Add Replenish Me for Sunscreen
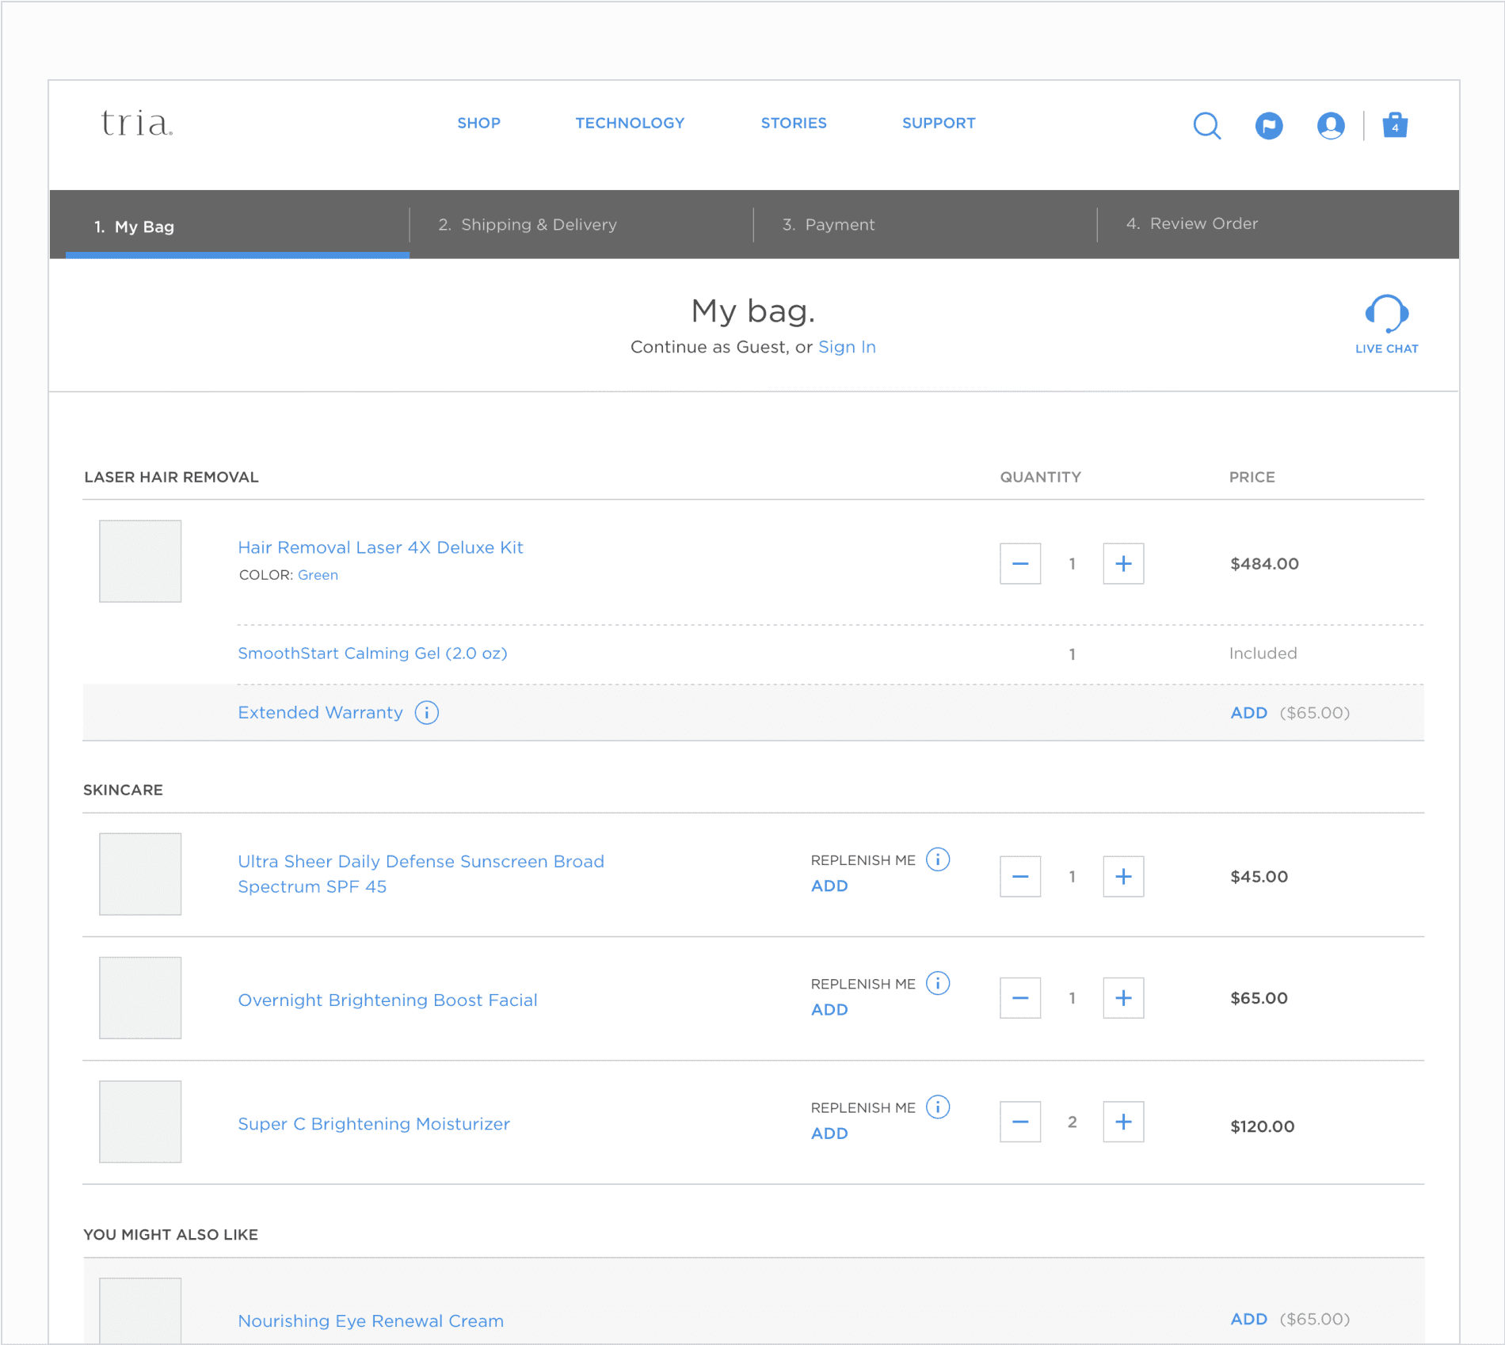Screen dimensions: 1505x1345 pos(829,886)
